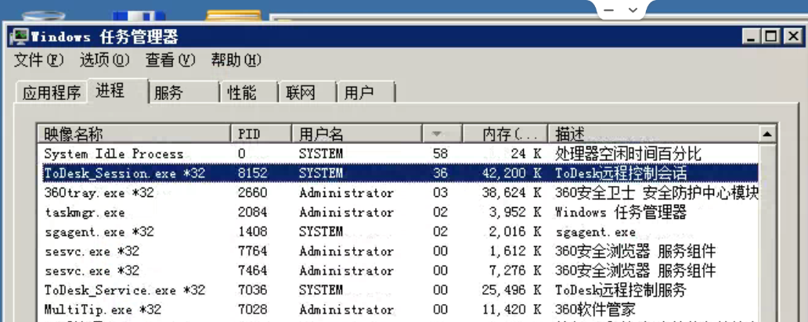
Task: Click the CPU sort arrow column header
Action: pos(442,134)
